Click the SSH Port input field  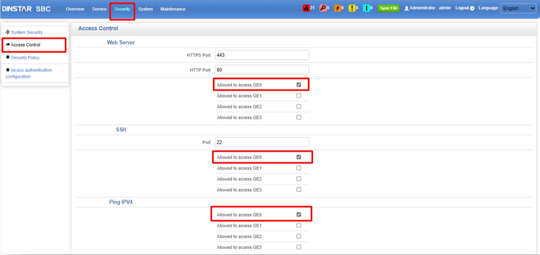262,142
